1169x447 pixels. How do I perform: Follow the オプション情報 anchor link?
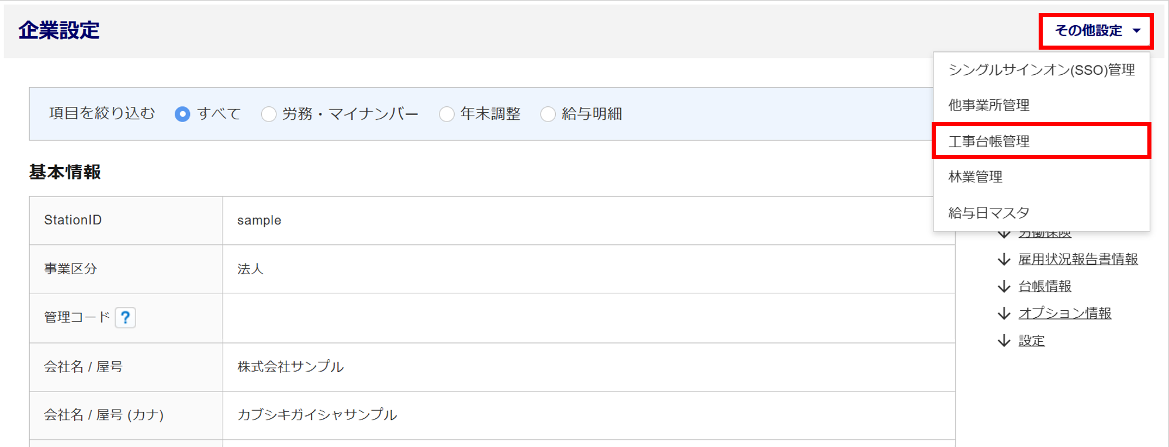coord(1064,313)
